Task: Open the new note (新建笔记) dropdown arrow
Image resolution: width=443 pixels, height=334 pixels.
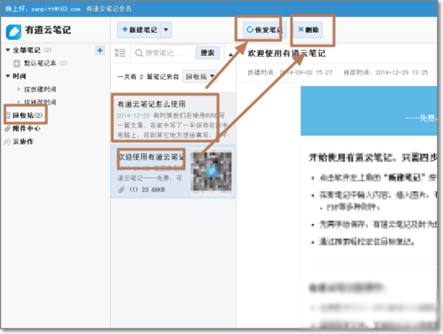Action: [166, 30]
